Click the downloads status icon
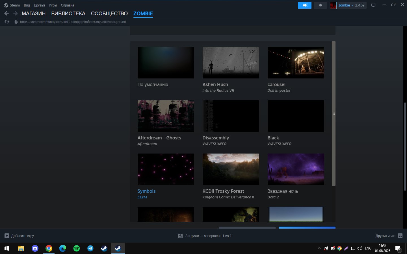Image resolution: width=407 pixels, height=254 pixels. click(180, 236)
